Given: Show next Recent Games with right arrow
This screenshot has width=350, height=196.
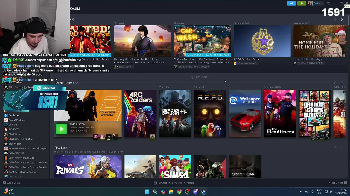Looking at the screenshot, I should point(342,83).
